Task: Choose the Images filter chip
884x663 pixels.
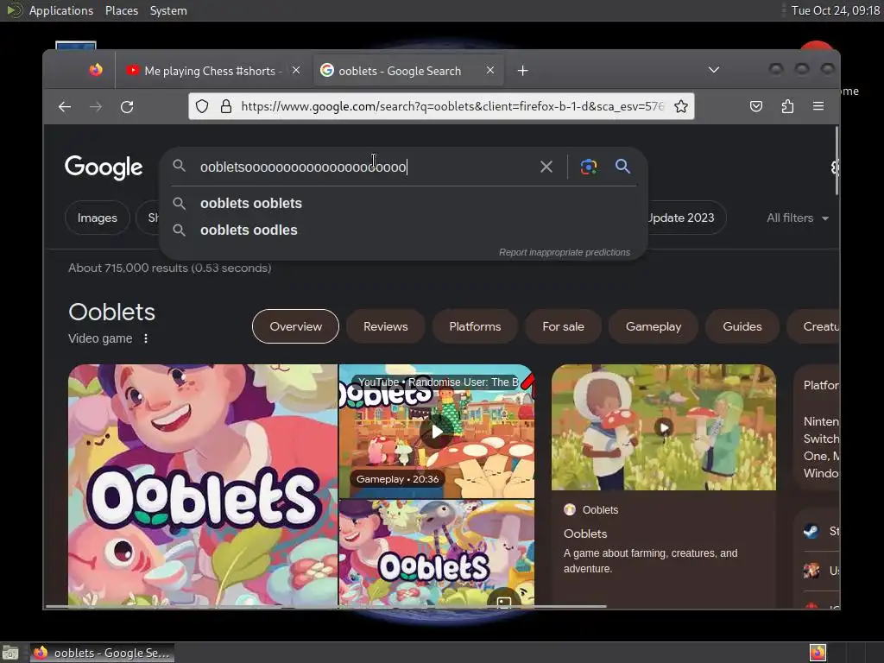Action: click(97, 218)
